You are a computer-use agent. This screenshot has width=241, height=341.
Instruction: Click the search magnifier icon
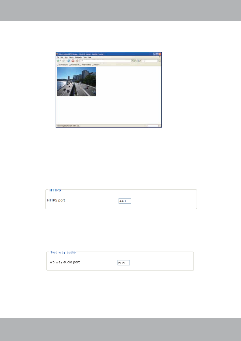click(x=159, y=61)
